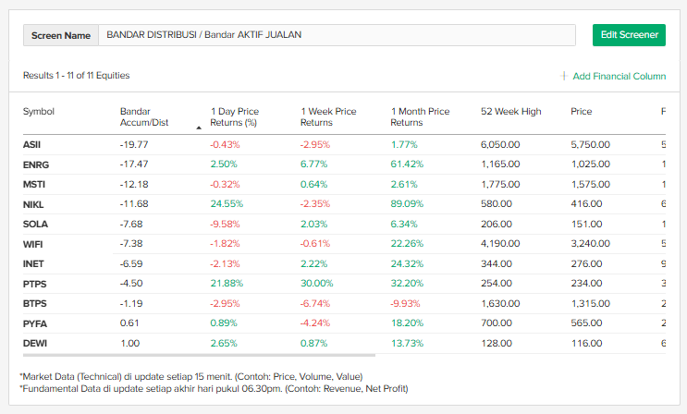687x414 pixels.
Task: Open the DEWI stock symbol
Action: click(33, 344)
